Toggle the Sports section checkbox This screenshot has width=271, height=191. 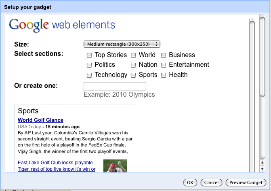(x=133, y=75)
